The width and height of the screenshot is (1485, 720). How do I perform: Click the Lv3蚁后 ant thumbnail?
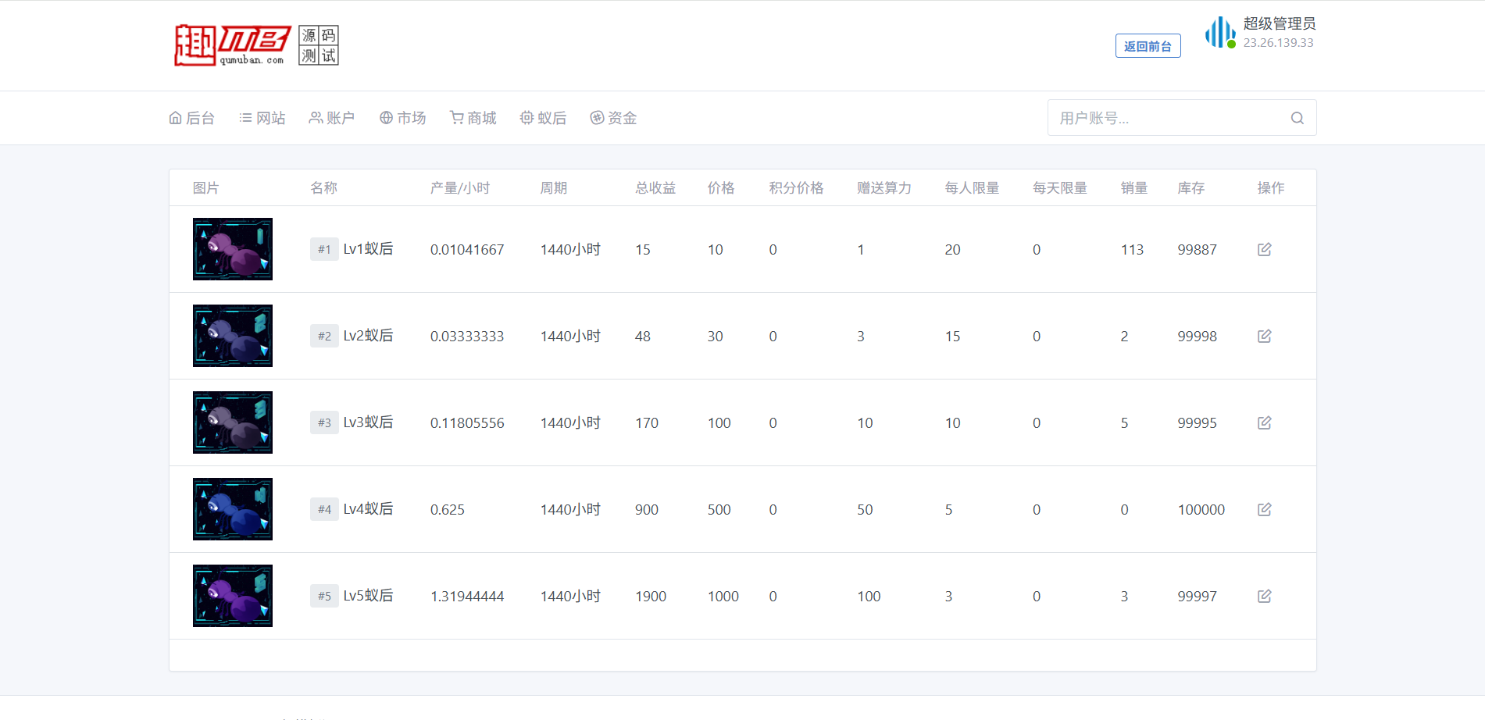[233, 422]
